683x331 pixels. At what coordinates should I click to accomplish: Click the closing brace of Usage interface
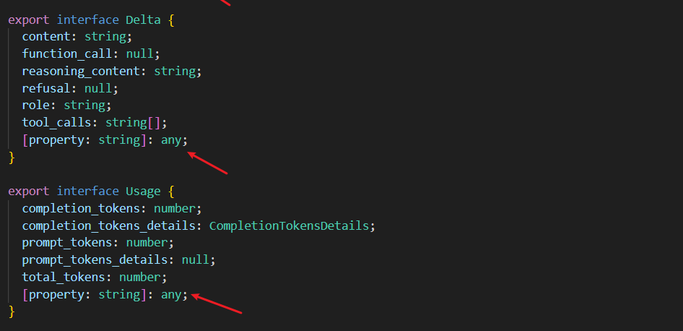[x=12, y=311]
